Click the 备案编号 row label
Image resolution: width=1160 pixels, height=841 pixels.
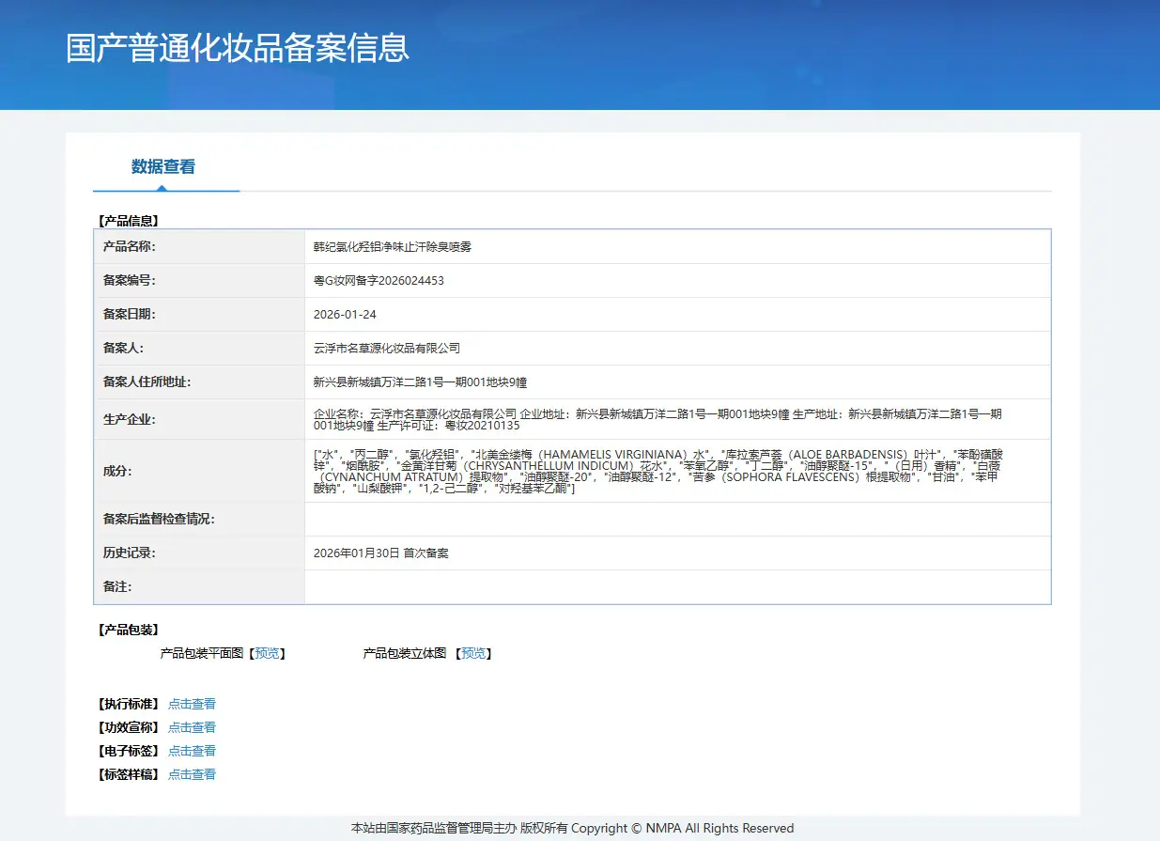pos(129,281)
